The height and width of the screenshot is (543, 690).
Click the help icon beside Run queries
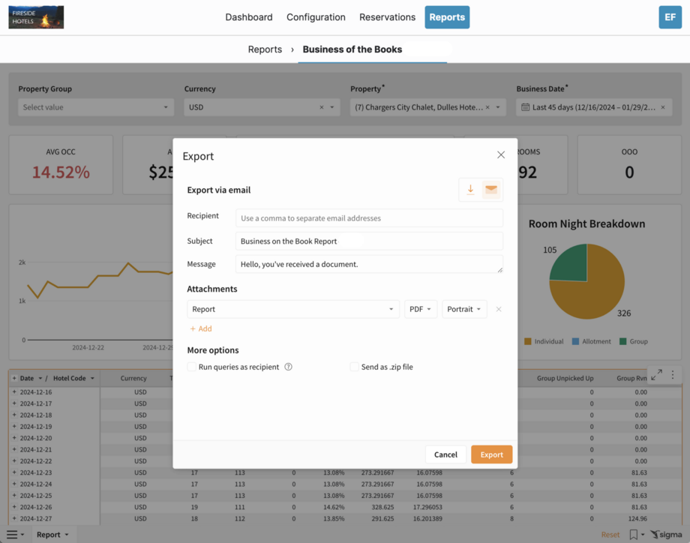(x=288, y=367)
